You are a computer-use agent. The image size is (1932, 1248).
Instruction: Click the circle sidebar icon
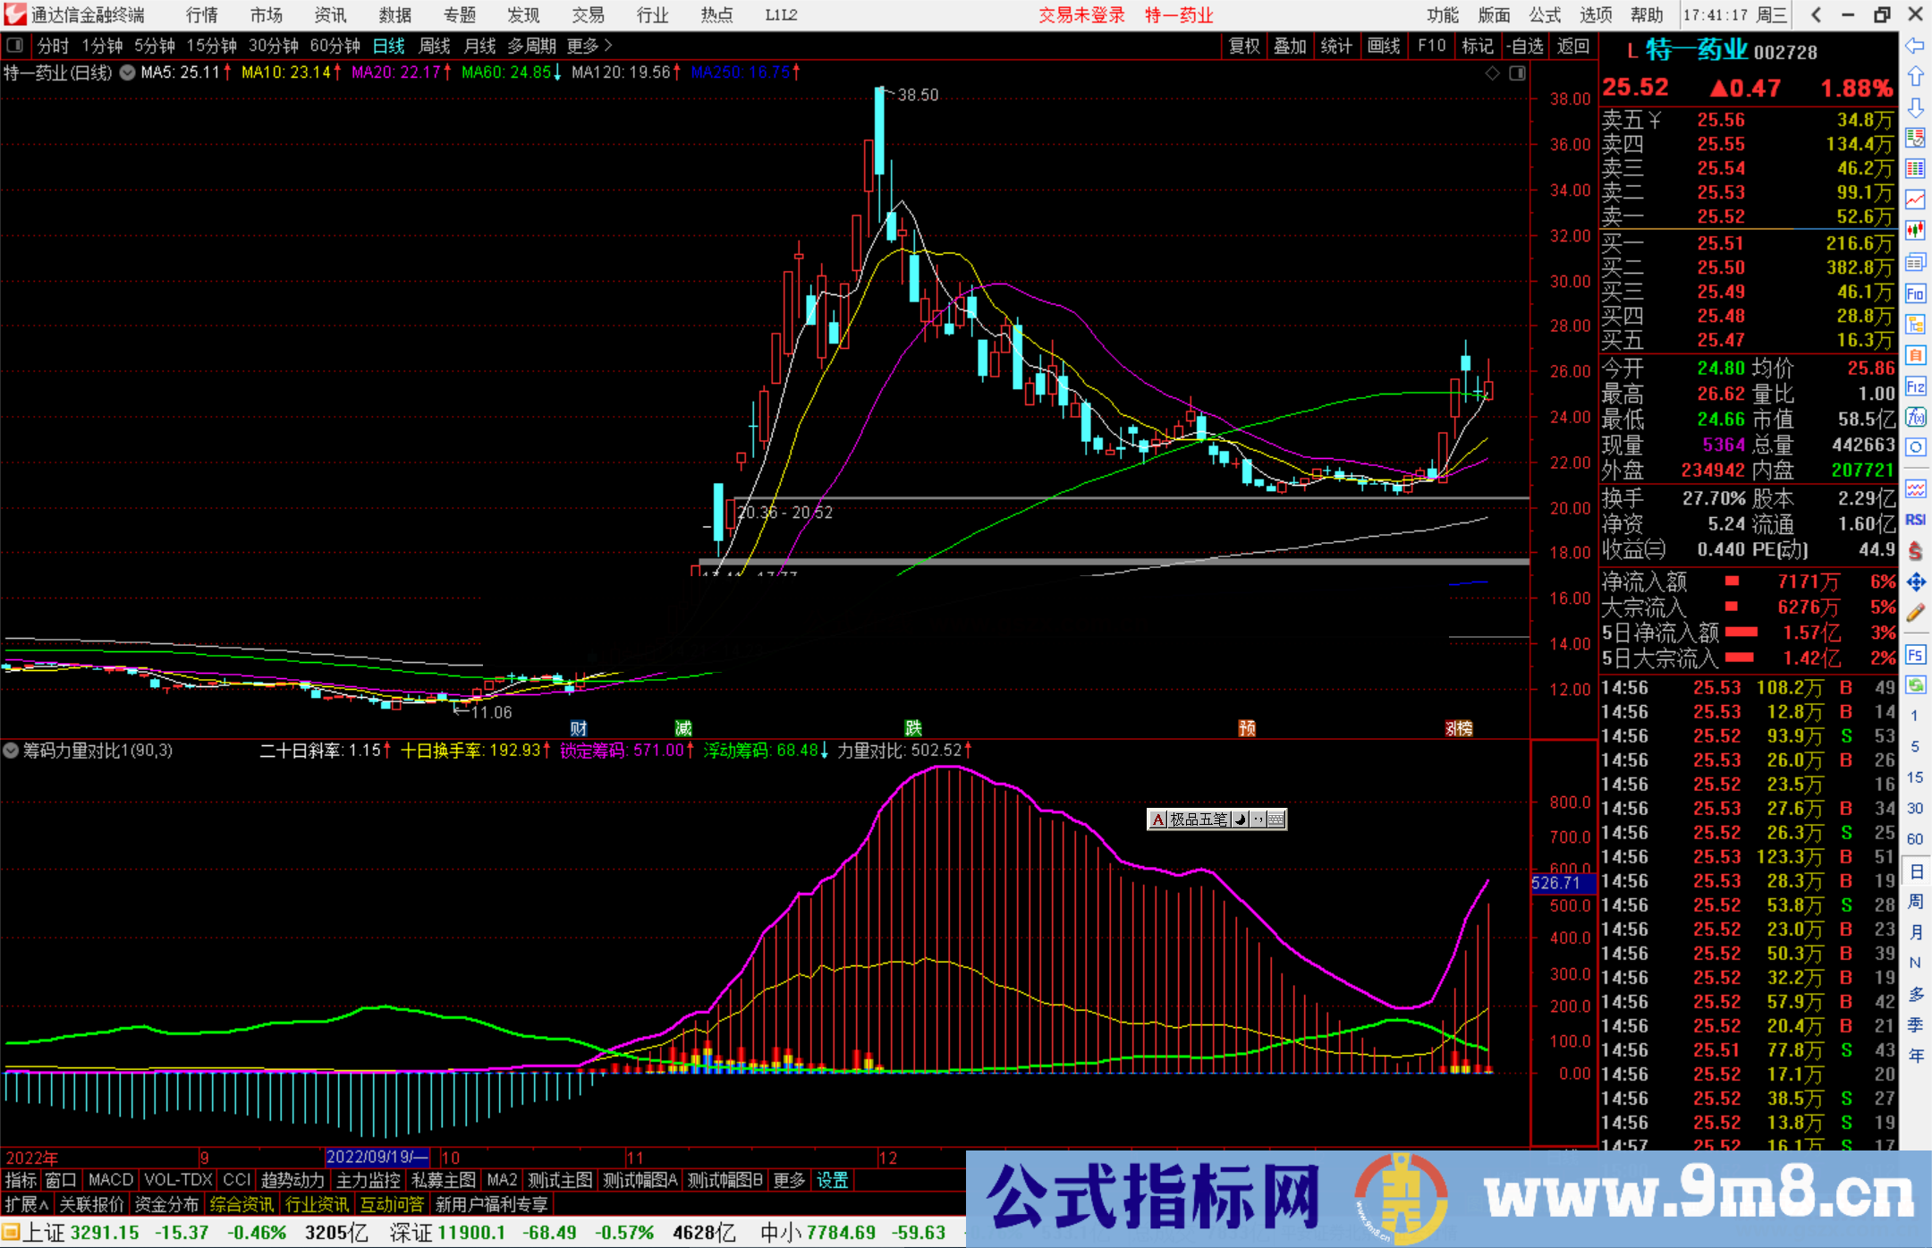tap(1915, 447)
